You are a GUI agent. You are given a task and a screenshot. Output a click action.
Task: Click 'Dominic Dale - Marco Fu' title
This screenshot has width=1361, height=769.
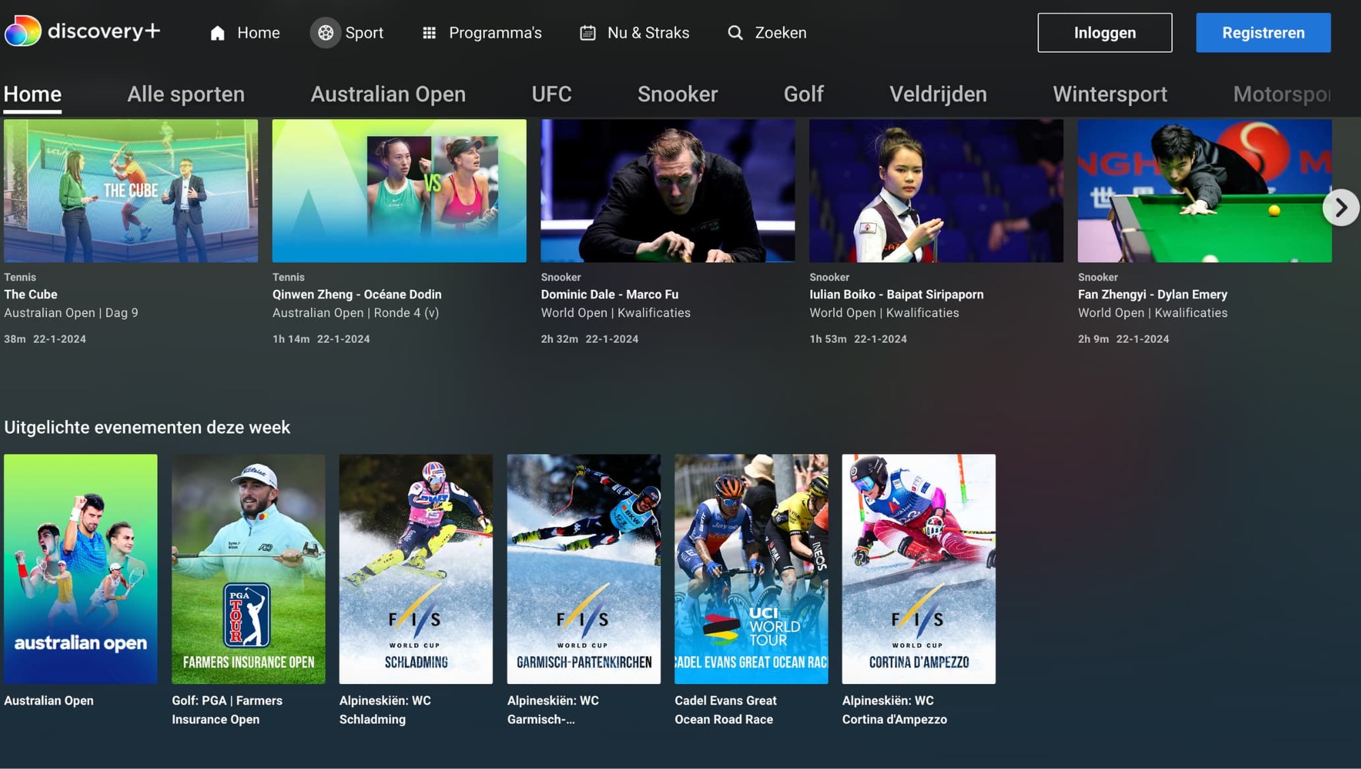click(609, 295)
